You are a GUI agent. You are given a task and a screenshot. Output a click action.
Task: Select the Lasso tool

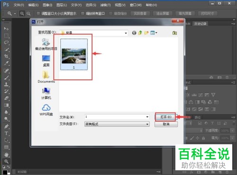coord(6,43)
